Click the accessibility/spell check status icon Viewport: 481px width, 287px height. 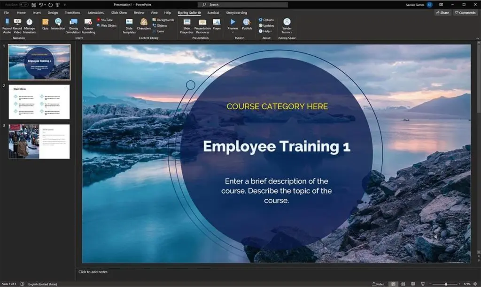coord(22,284)
